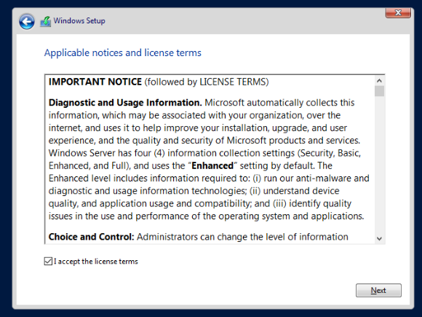This screenshot has height=317, width=422.
Task: Click the Windows Setup installer icon
Action: point(46,21)
